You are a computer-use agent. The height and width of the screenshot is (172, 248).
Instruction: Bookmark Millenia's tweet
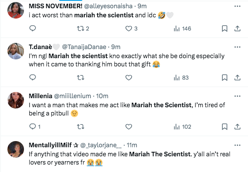224,127
